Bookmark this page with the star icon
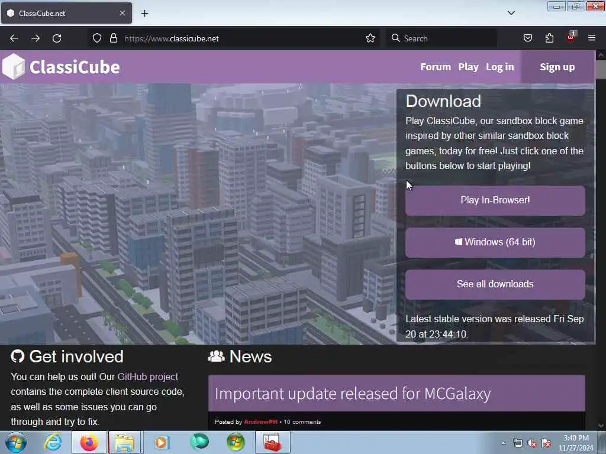This screenshot has height=454, width=606. [370, 38]
